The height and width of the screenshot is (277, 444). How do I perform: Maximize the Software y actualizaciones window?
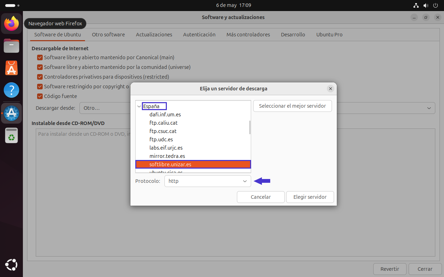click(426, 17)
